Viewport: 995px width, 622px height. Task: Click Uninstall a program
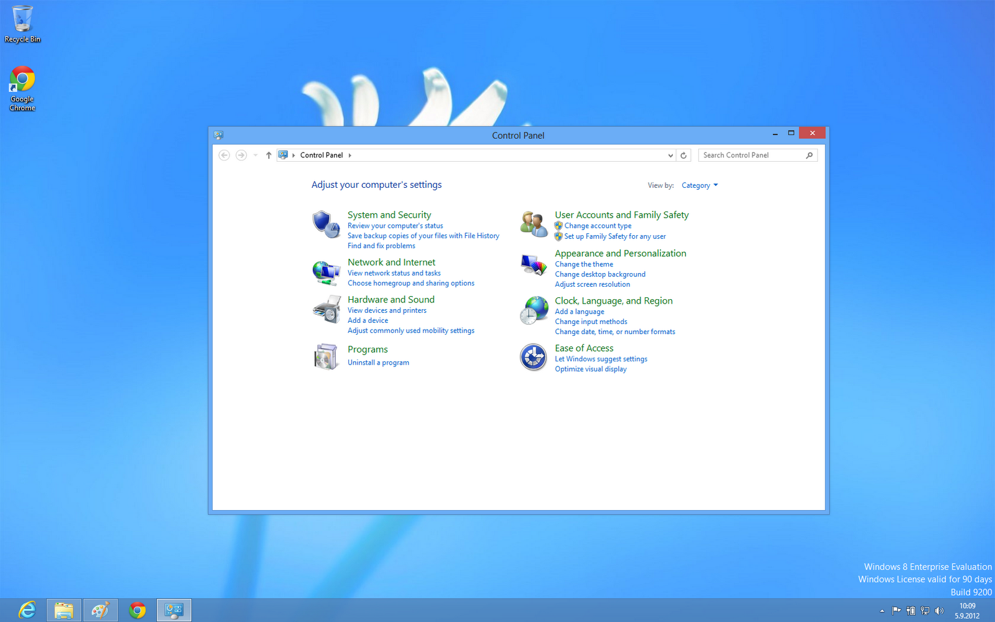point(378,363)
